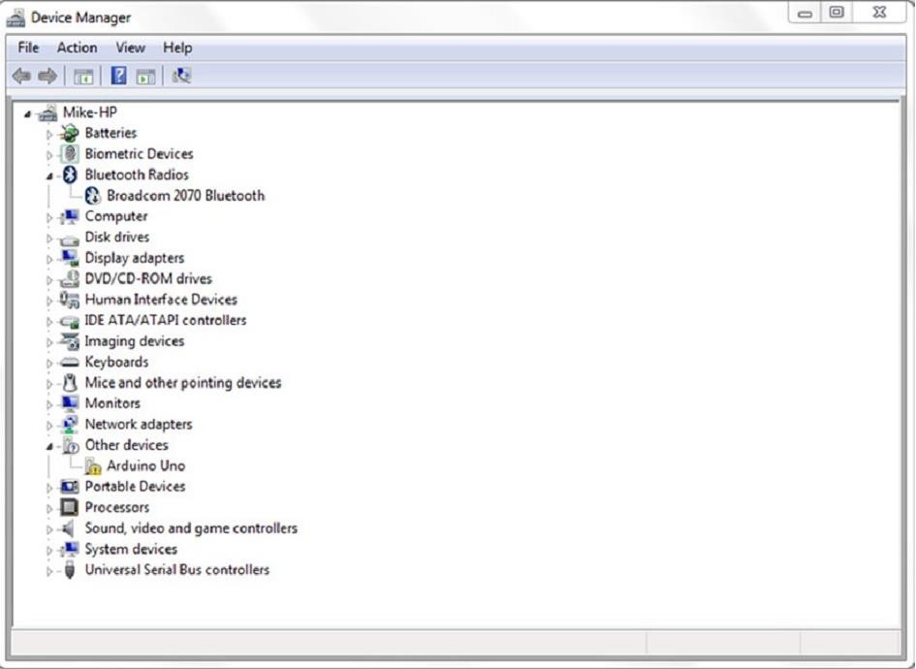Viewport: 916px width, 669px height.
Task: Click the Universal Serial Bus controllers icon
Action: (70, 570)
